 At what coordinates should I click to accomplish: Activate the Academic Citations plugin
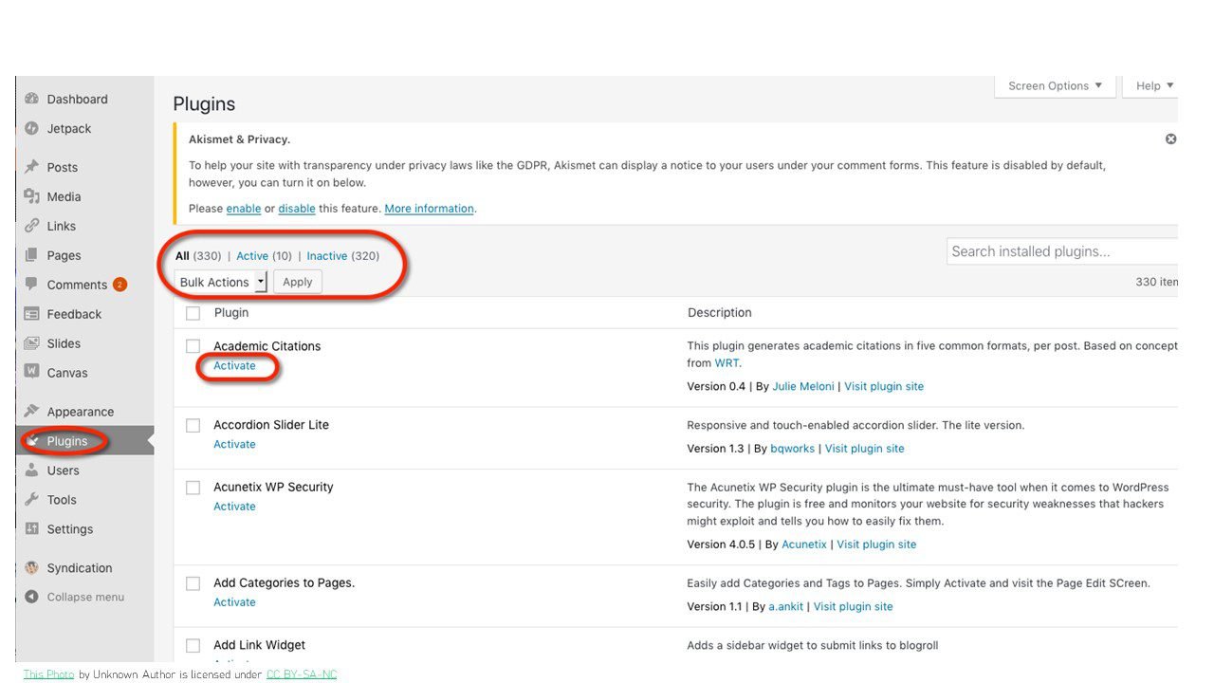(x=234, y=366)
